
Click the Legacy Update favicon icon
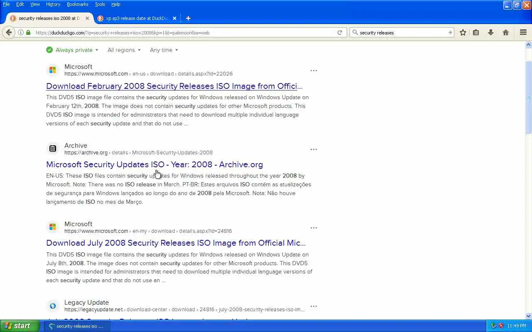point(53,306)
